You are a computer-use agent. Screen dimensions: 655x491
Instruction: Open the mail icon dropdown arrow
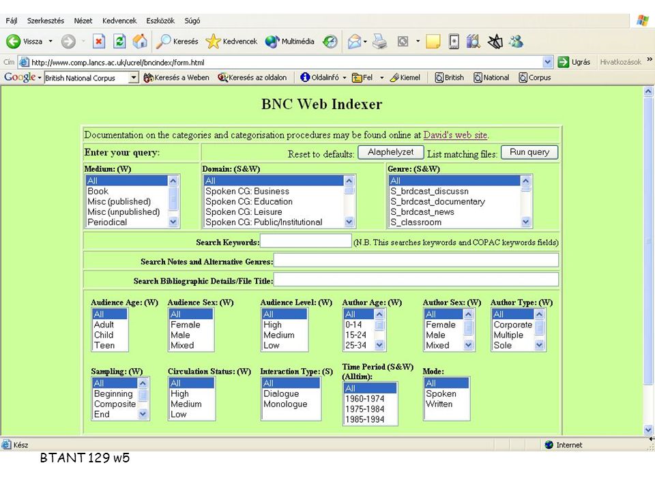point(365,42)
